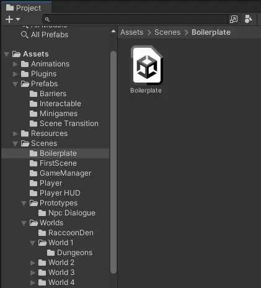Collapse the World 1 folder

tap(33, 243)
